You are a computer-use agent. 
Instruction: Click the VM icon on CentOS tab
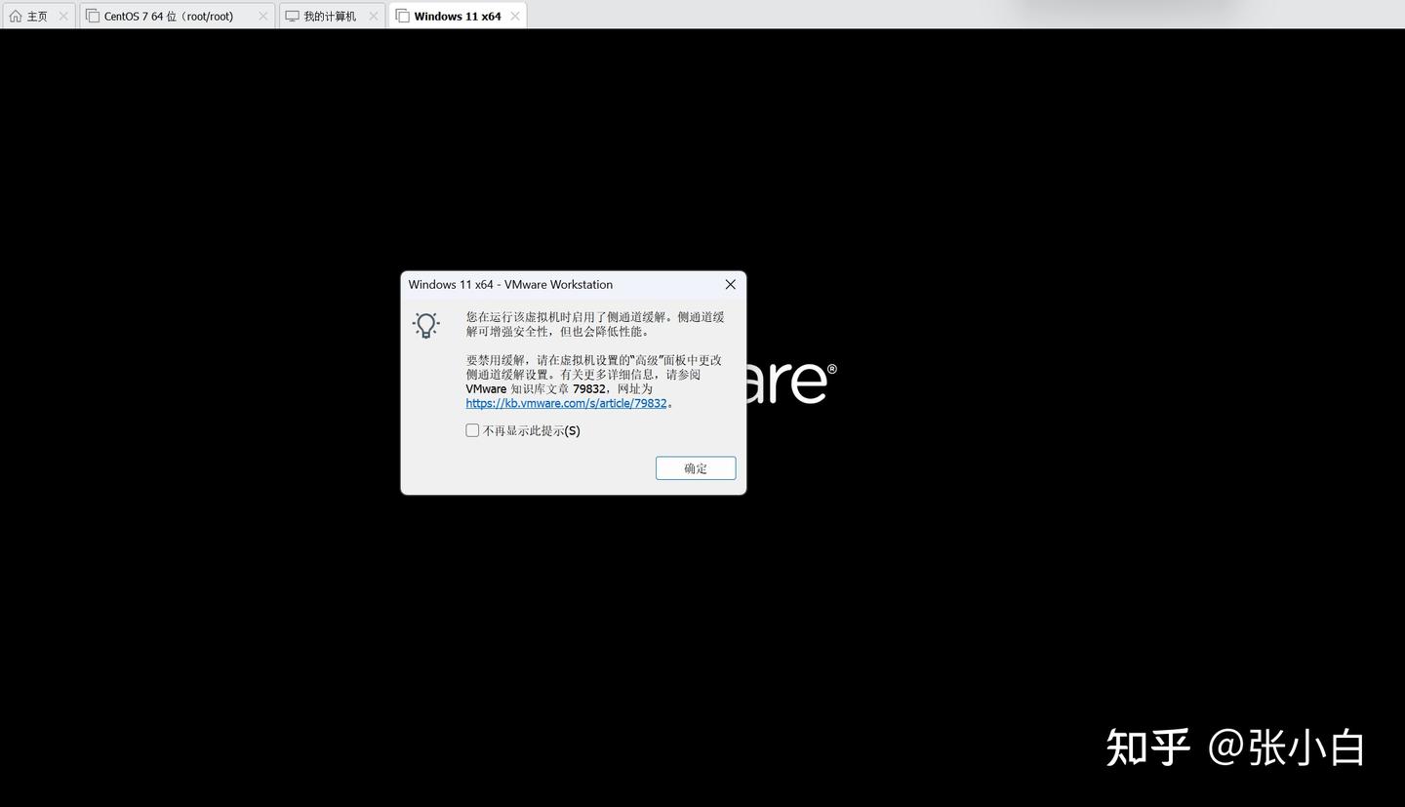93,16
